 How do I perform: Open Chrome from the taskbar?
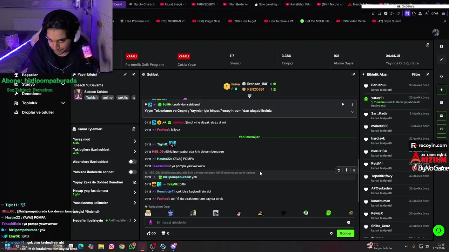(122, 246)
